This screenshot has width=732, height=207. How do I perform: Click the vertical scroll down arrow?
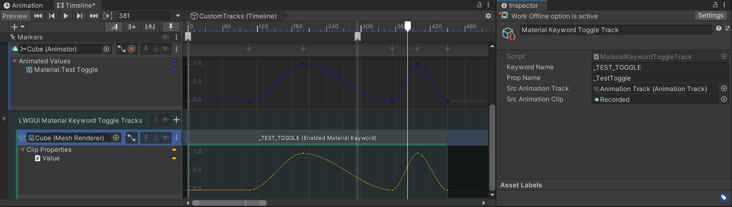492,195
